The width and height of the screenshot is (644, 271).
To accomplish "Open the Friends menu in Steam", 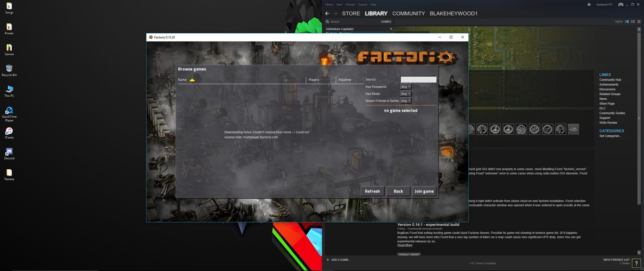I will pyautogui.click(x=350, y=5).
